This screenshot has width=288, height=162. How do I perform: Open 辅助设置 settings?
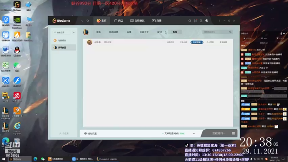(x=90, y=133)
